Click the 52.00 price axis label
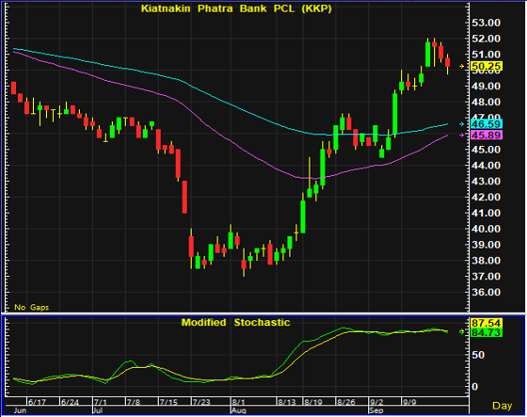Viewport: 527px width, 417px height. click(x=486, y=39)
